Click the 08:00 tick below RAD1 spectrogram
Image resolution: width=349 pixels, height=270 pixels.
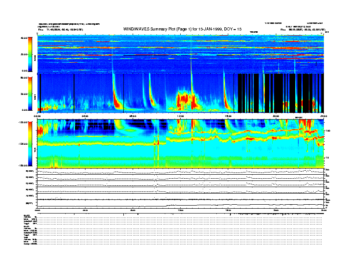point(133,116)
